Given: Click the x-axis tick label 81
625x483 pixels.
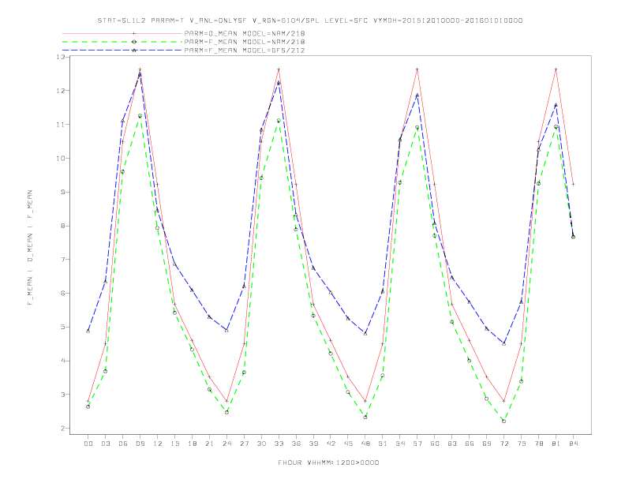Looking at the screenshot, I should click(556, 444).
